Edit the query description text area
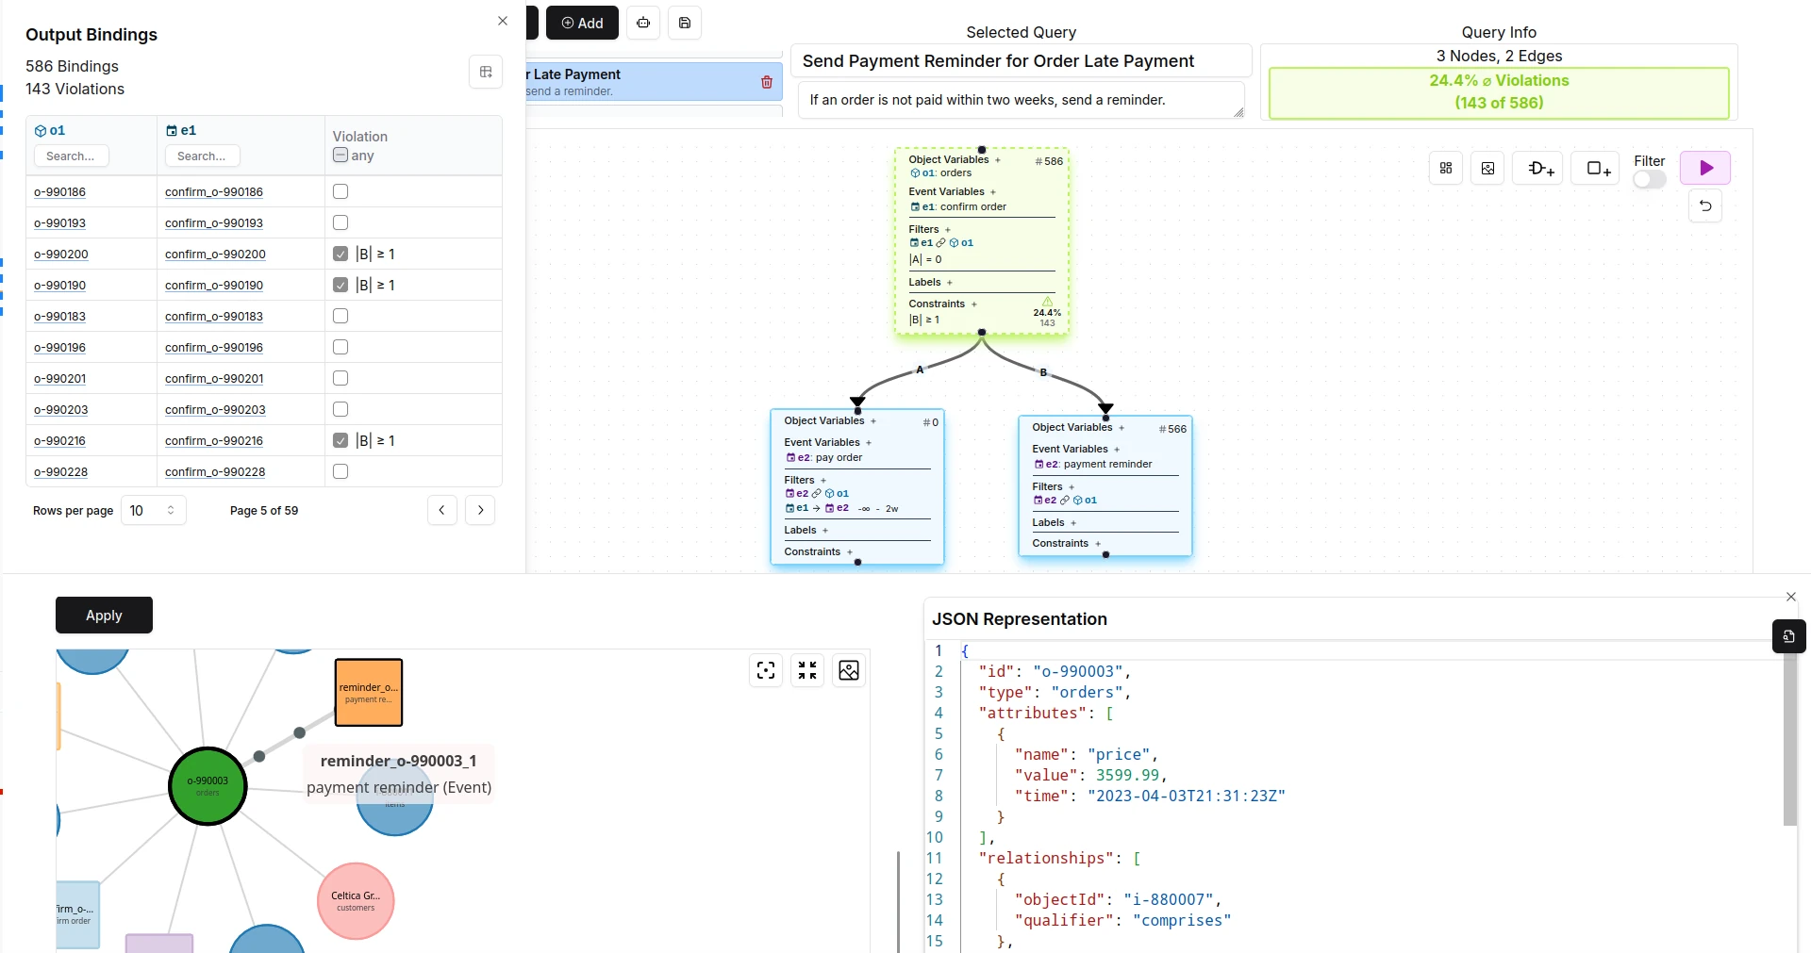1811x953 pixels. [x=1022, y=100]
